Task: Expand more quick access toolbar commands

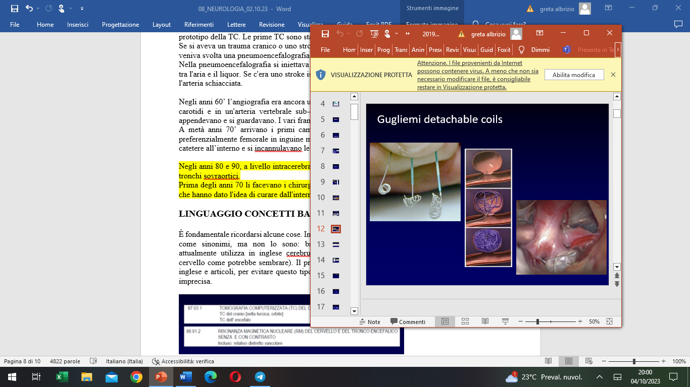Action: (408, 34)
